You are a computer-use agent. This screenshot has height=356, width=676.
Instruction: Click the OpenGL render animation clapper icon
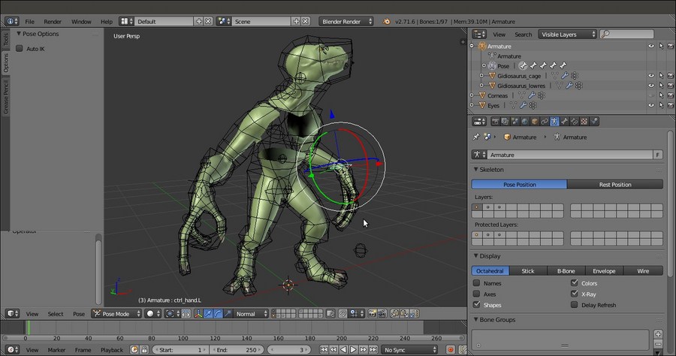point(382,314)
